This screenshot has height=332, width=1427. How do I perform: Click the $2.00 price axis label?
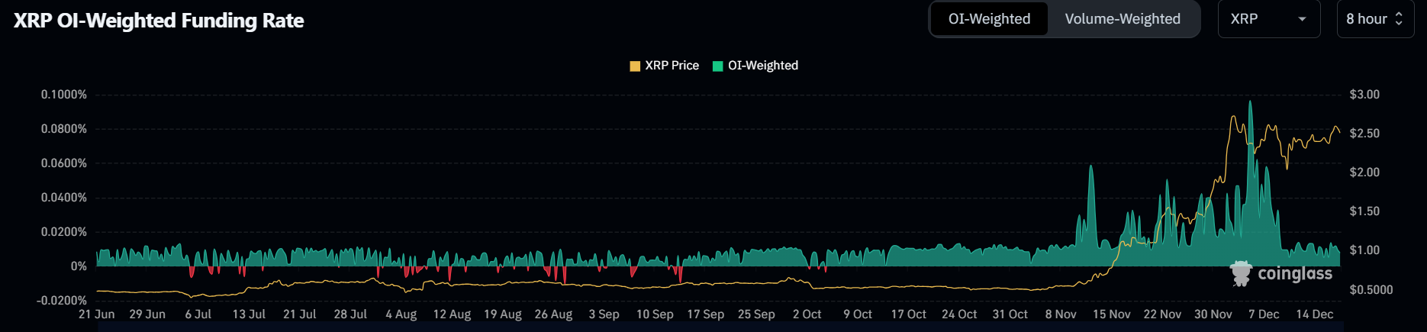click(x=1364, y=172)
